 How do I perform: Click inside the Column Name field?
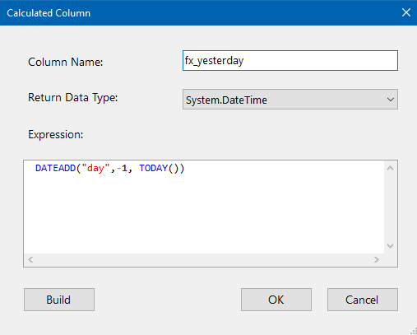tap(290, 60)
